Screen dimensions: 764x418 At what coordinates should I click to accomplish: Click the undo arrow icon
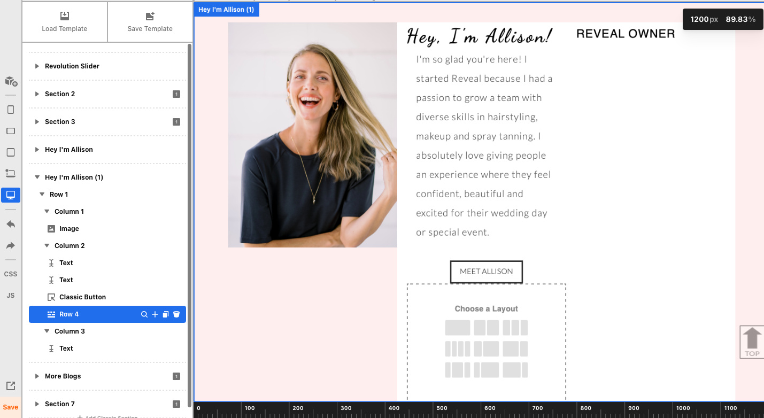[11, 224]
